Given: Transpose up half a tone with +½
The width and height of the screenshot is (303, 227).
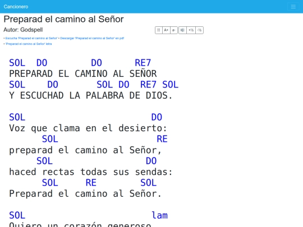Looking at the screenshot, I should coord(191,30).
